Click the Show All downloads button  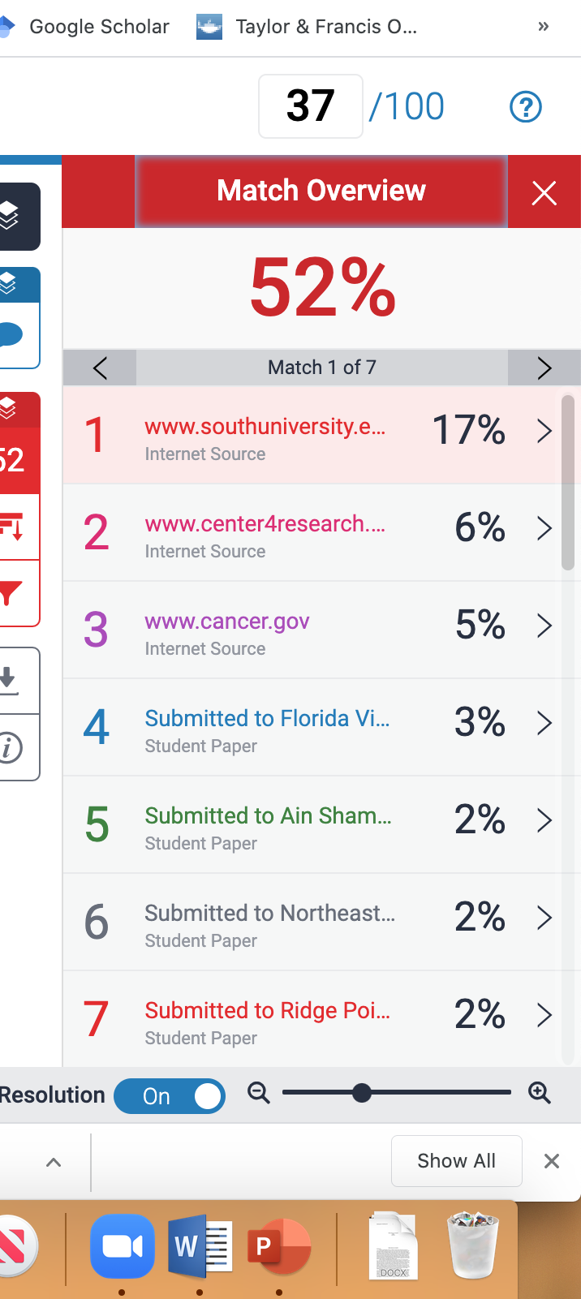(457, 1161)
